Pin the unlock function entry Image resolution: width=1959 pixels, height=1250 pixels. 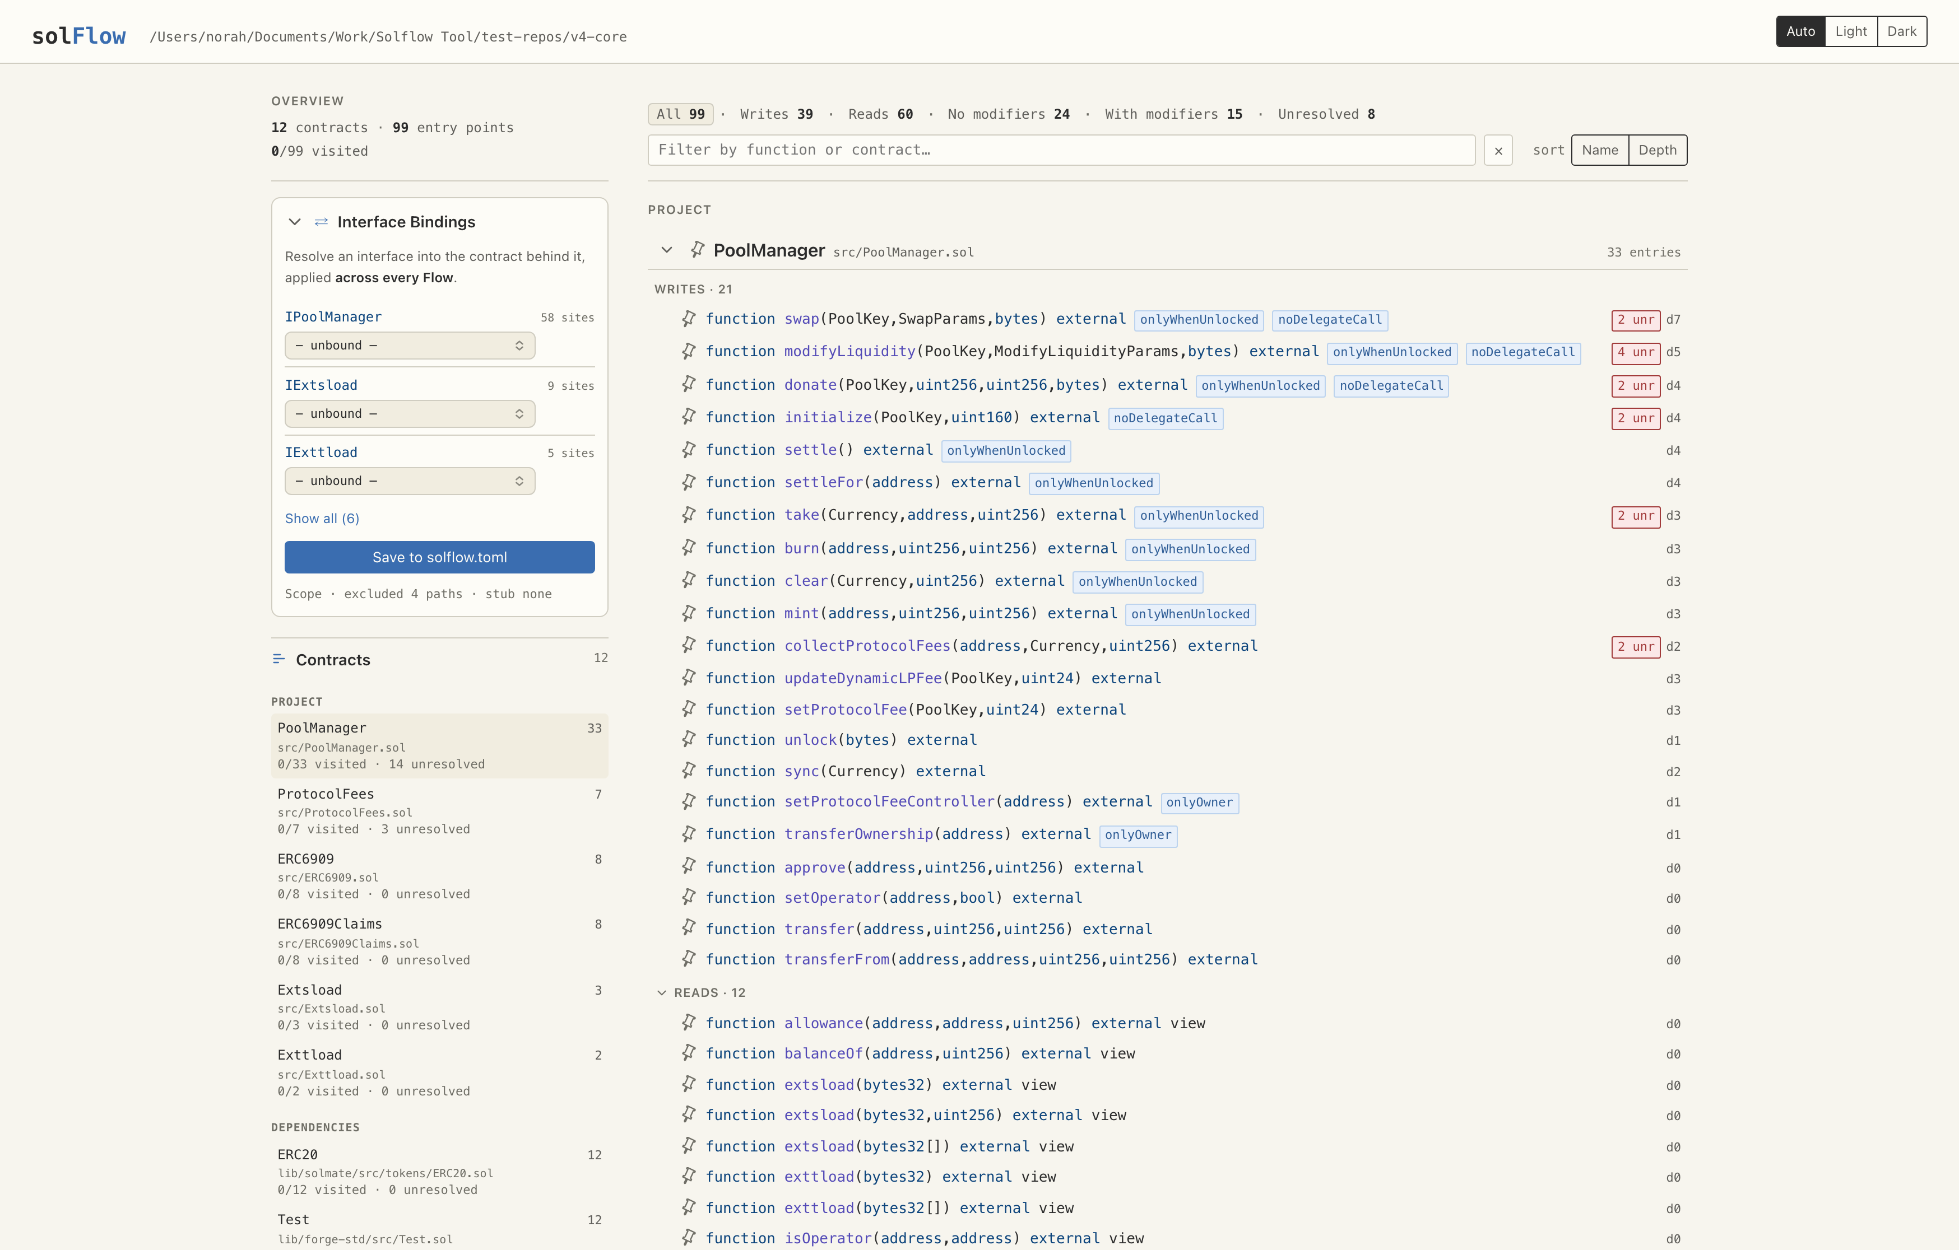pyautogui.click(x=689, y=739)
